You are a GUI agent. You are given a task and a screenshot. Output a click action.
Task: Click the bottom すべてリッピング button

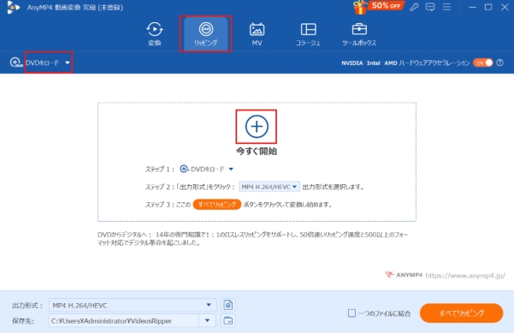click(x=461, y=313)
